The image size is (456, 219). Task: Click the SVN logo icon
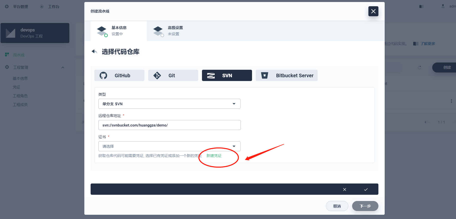click(x=211, y=75)
